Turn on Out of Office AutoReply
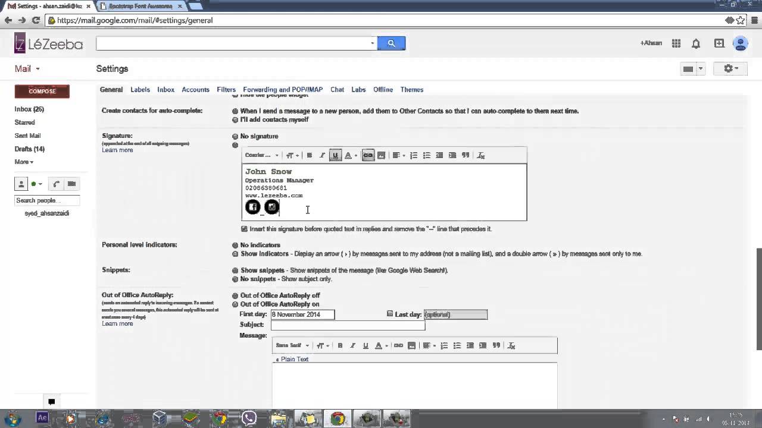The height and width of the screenshot is (428, 762). coord(235,304)
